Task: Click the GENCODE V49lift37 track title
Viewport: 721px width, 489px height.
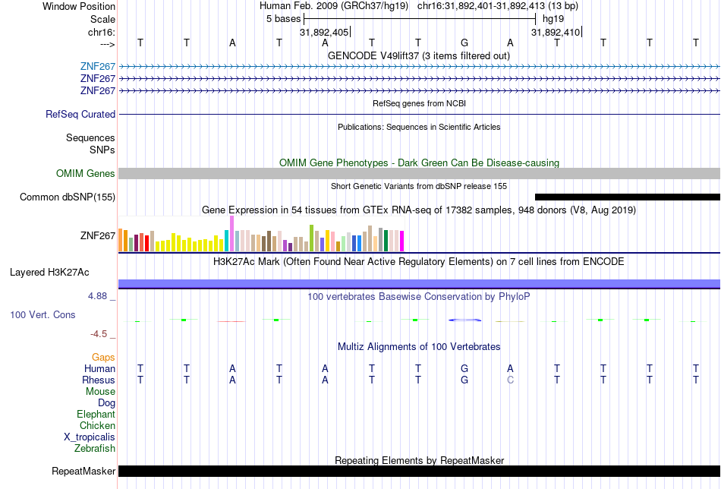Action: [419, 55]
